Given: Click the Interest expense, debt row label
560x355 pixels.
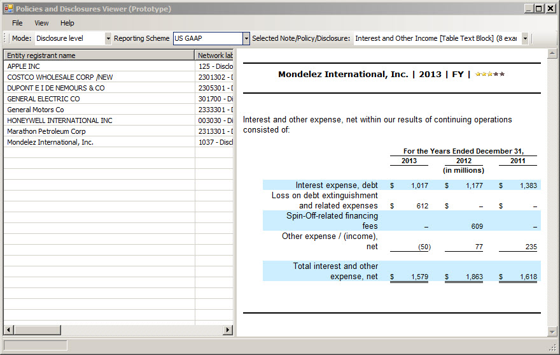Looking at the screenshot, I should pos(337,185).
